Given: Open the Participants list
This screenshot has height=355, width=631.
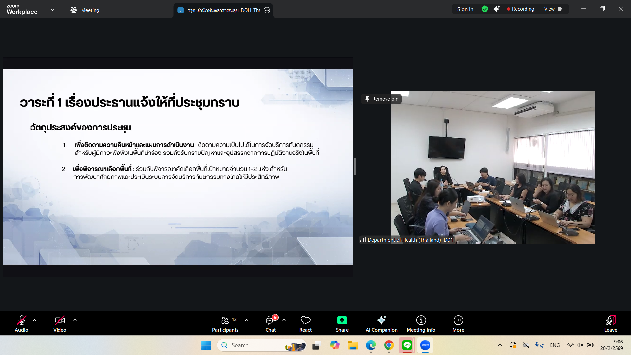Looking at the screenshot, I should point(225,324).
